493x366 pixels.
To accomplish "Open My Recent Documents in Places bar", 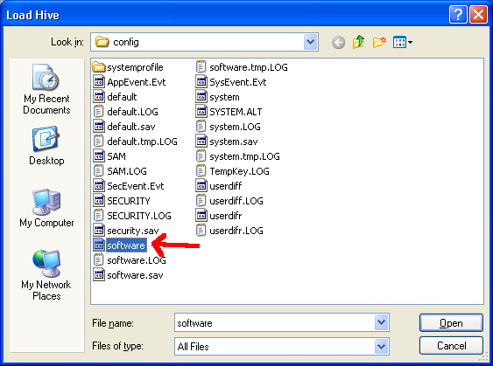I will pyautogui.click(x=46, y=89).
